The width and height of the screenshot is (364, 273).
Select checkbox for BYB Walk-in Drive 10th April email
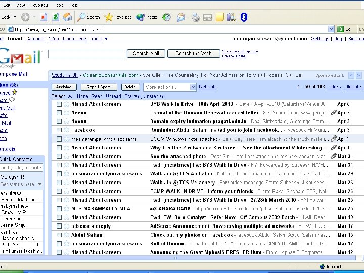click(x=59, y=104)
